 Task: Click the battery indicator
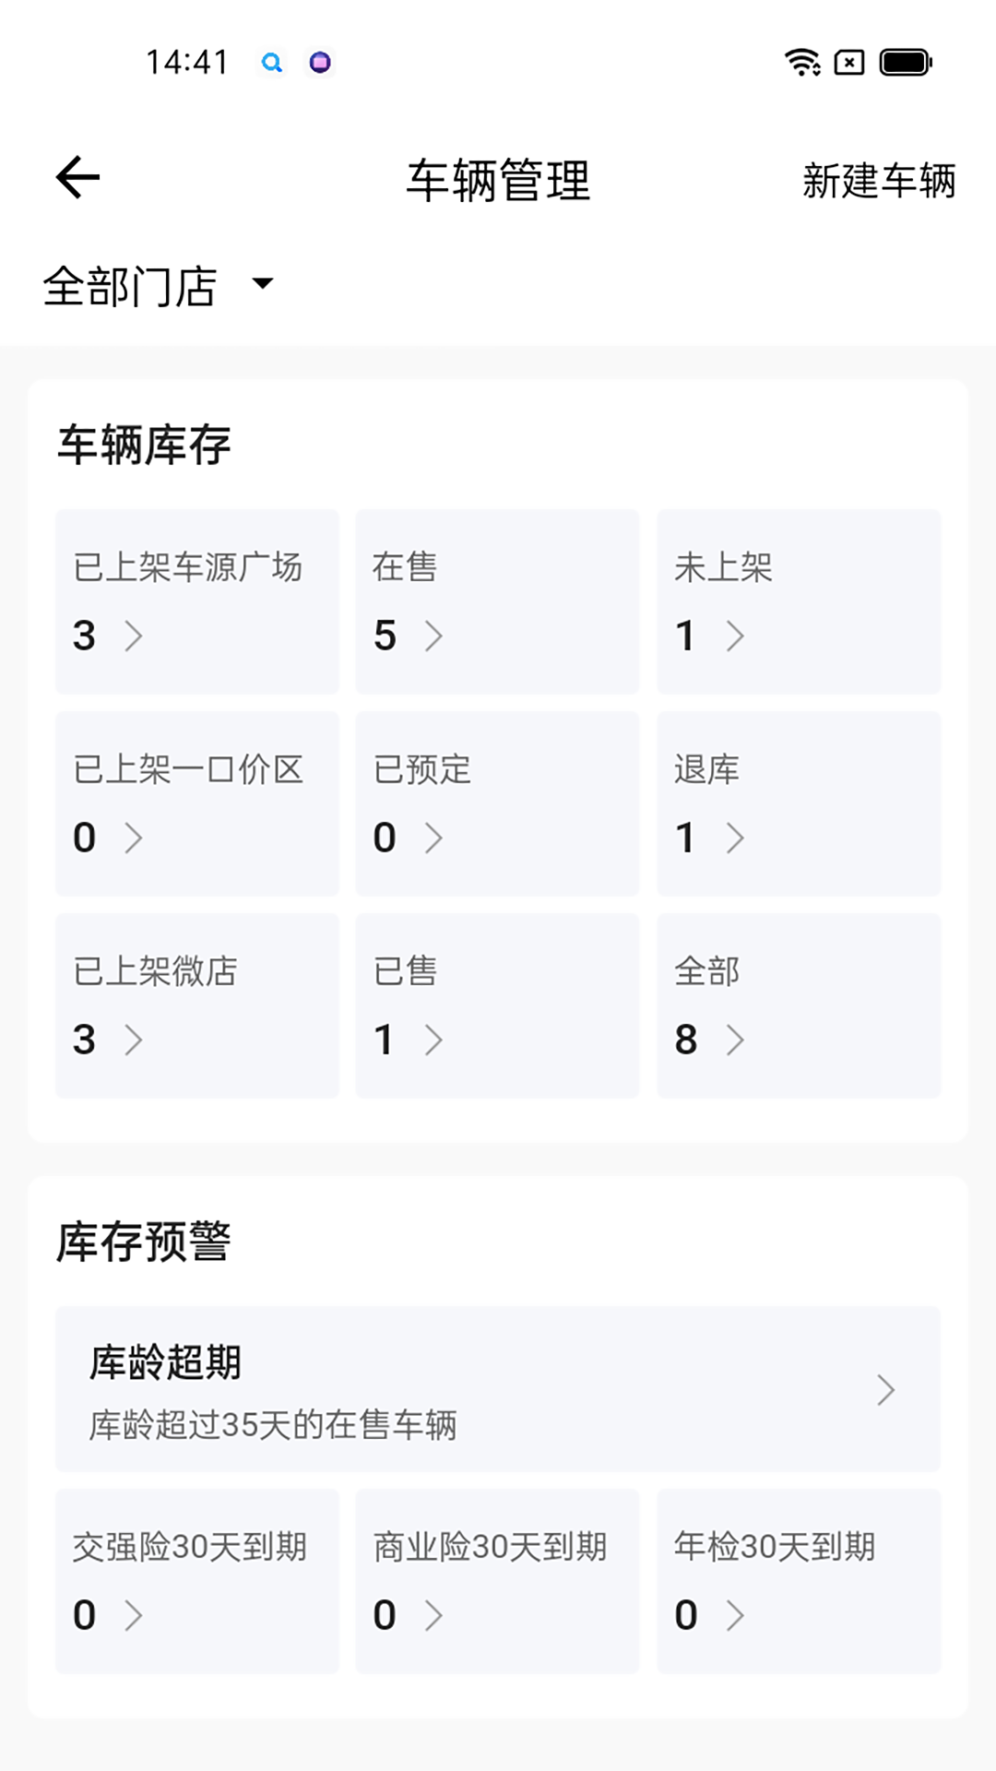[905, 62]
